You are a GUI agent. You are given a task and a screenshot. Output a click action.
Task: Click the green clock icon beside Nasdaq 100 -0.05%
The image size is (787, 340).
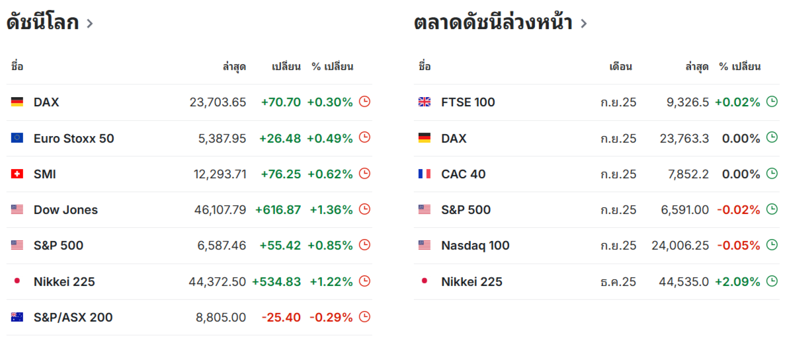[x=772, y=245]
